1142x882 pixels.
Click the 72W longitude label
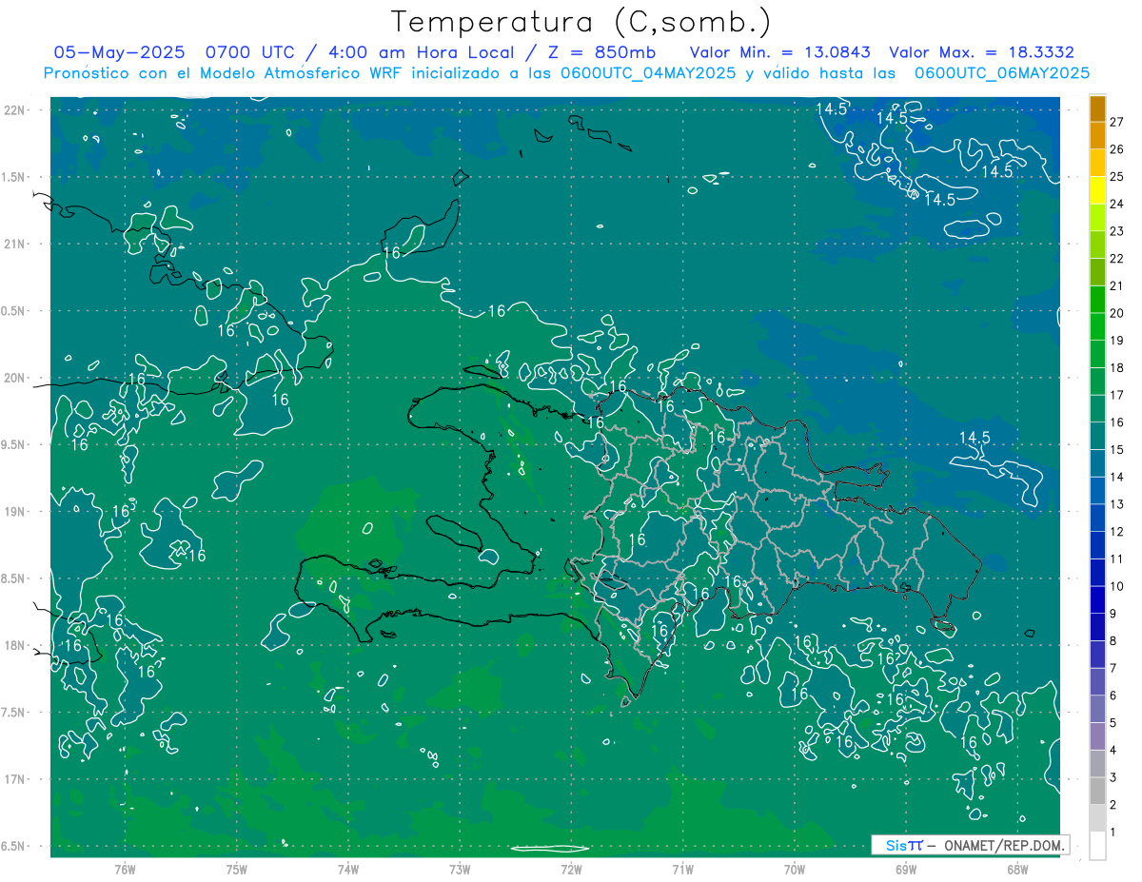571,869
